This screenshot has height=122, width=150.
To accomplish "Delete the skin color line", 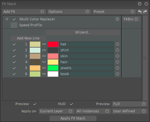I will (117, 56).
